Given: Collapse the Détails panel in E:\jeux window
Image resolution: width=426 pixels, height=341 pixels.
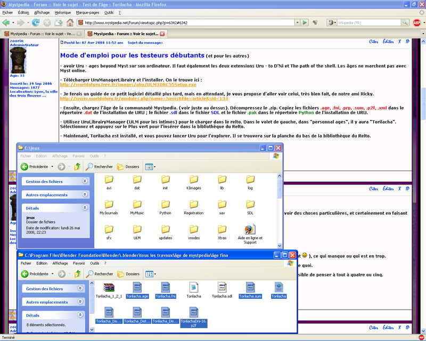Looking at the screenshot, I should 85,208.
